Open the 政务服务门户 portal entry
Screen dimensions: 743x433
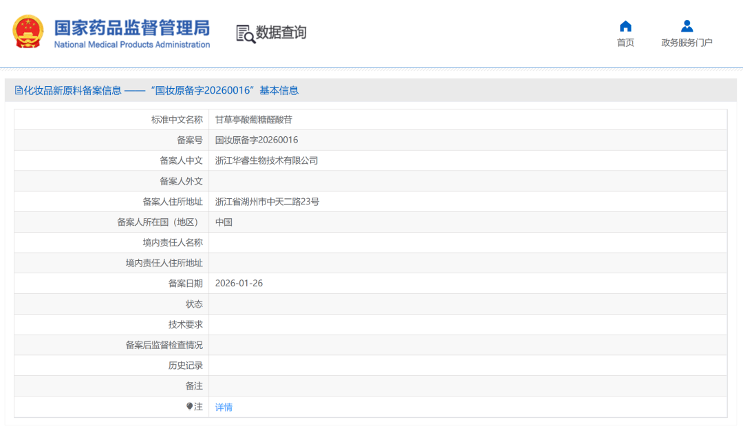tap(686, 41)
